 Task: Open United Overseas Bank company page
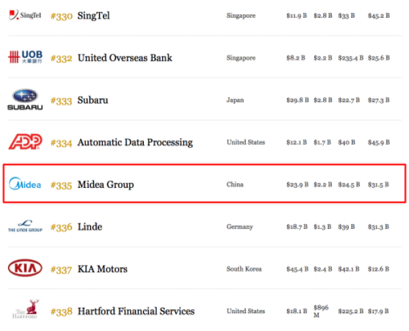(x=125, y=58)
